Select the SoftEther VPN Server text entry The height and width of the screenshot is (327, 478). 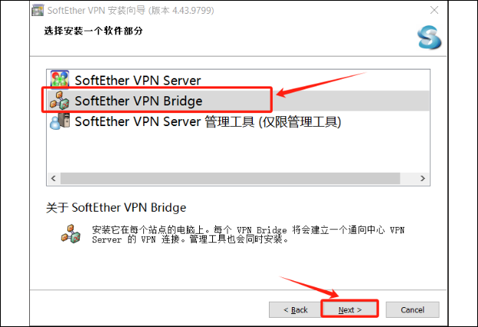pyautogui.click(x=138, y=81)
